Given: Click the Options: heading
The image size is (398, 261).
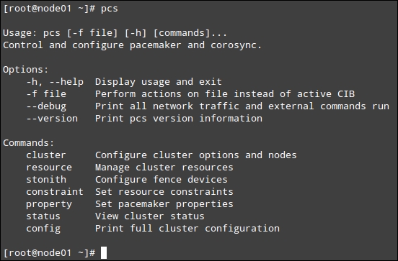Looking at the screenshot, I should (x=26, y=70).
